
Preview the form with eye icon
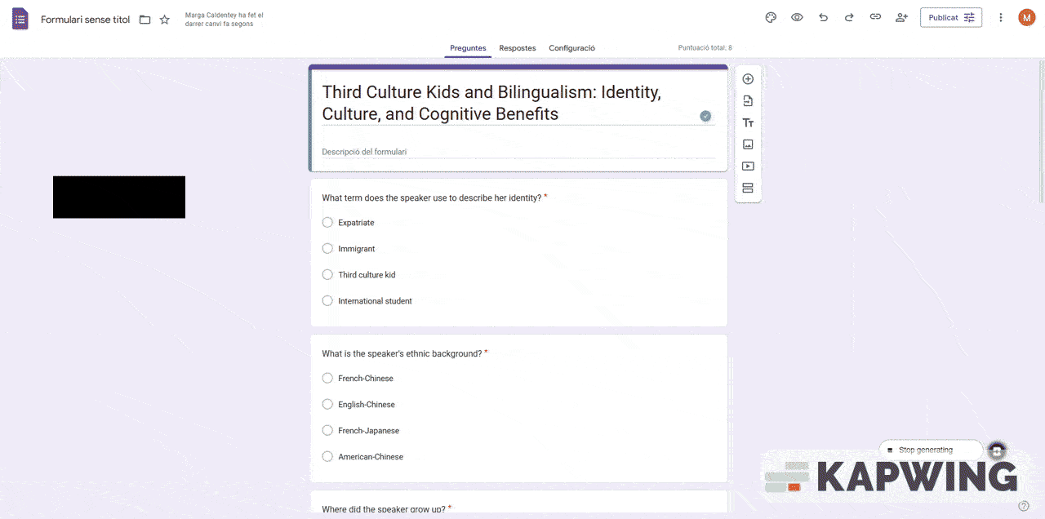[x=797, y=17]
